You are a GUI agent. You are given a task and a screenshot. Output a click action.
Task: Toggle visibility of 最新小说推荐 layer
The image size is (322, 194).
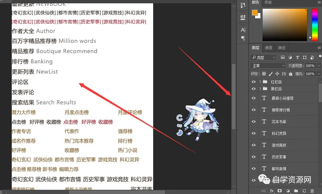click(x=254, y=98)
